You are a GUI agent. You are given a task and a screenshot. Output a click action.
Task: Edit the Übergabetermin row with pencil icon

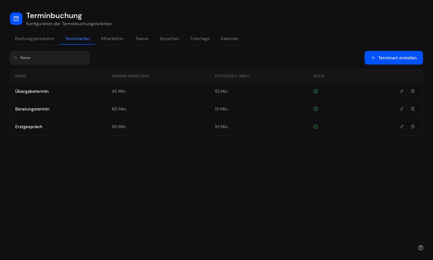click(402, 91)
